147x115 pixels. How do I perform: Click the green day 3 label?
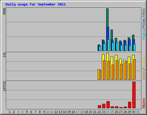(18, 112)
